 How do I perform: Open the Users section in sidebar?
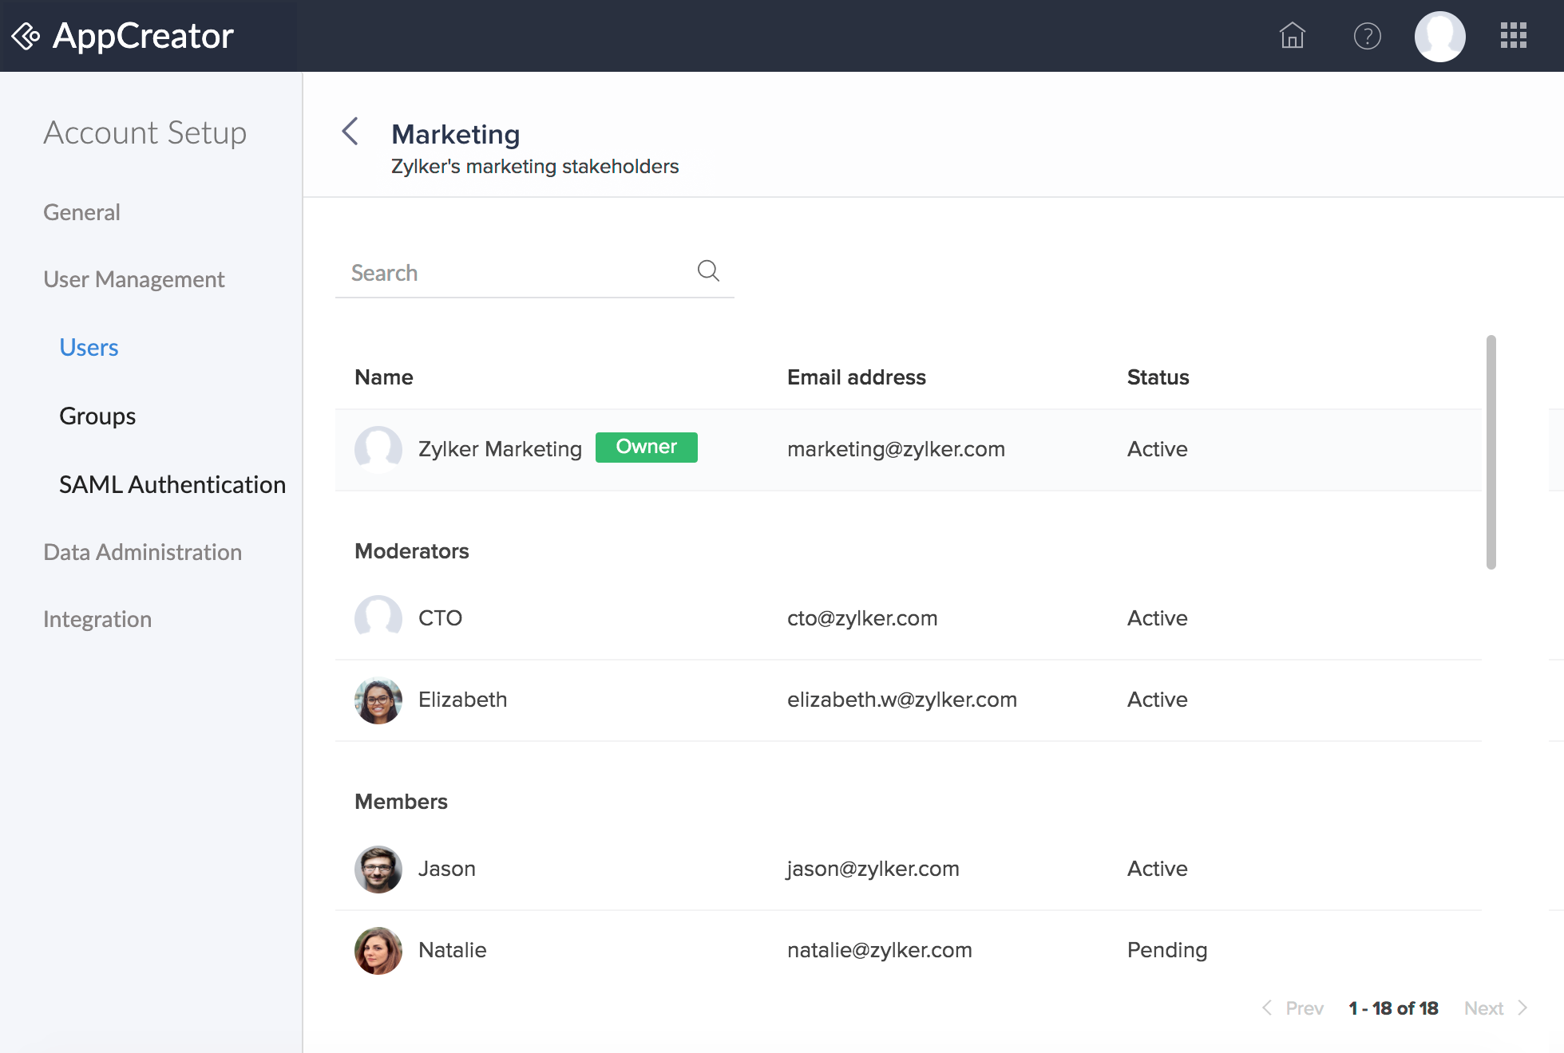click(x=88, y=347)
